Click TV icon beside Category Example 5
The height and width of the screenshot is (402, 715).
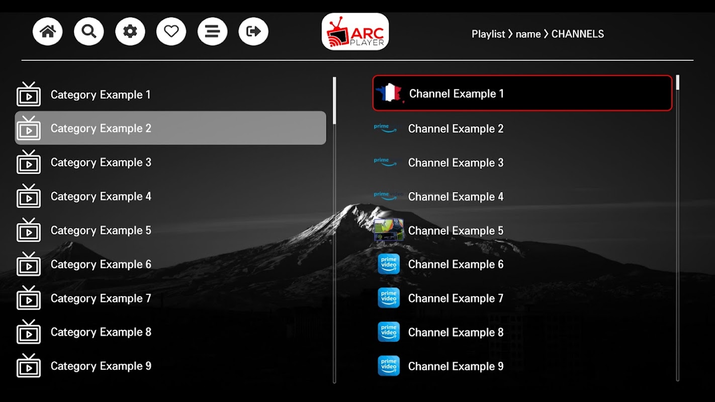29,230
